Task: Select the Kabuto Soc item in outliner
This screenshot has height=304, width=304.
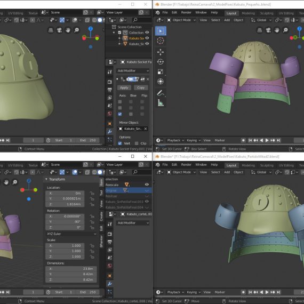Action: [x=137, y=38]
